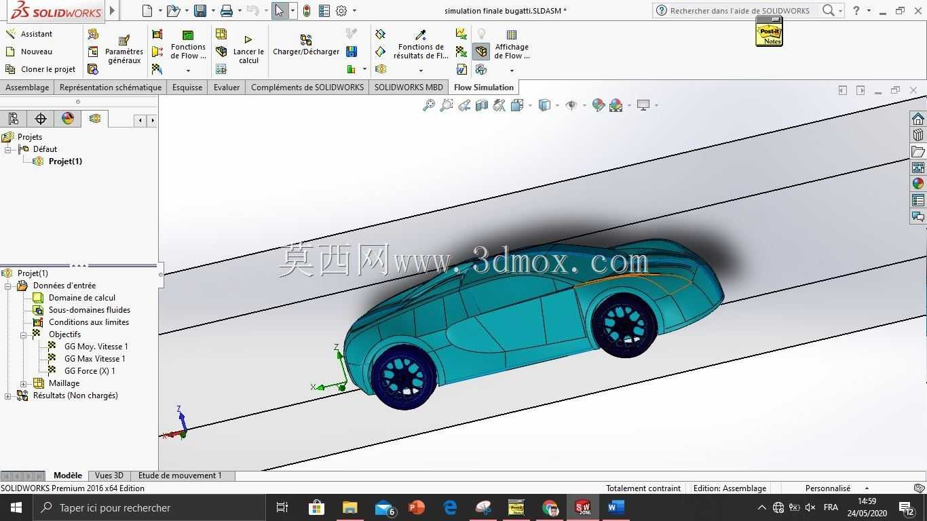Viewport: 927px width, 521px height.
Task: Open Flow Simulation analysis tree tab icon
Action: click(x=95, y=119)
